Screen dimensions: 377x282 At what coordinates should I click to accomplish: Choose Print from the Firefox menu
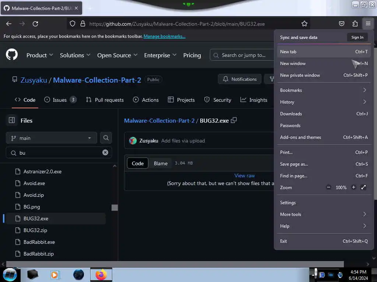(324, 152)
